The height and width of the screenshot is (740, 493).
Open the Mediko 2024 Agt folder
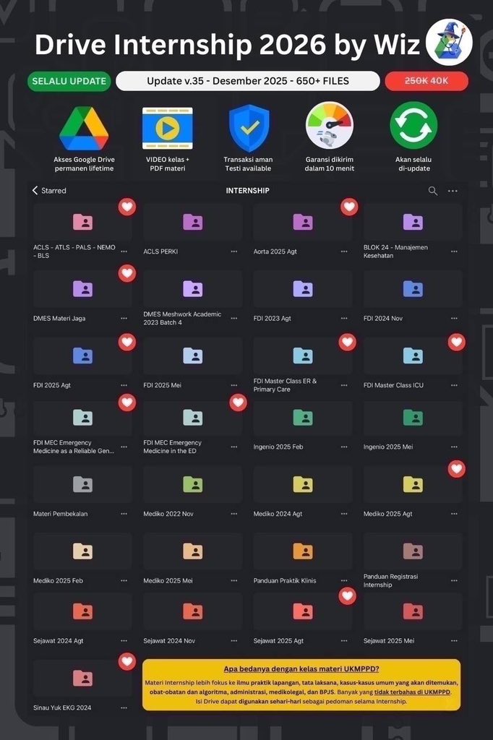[x=303, y=493]
